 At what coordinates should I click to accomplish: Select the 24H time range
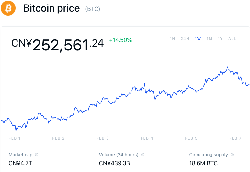pos(185,39)
